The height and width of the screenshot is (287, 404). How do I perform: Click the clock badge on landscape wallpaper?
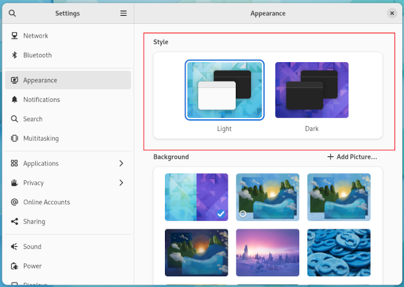243,214
